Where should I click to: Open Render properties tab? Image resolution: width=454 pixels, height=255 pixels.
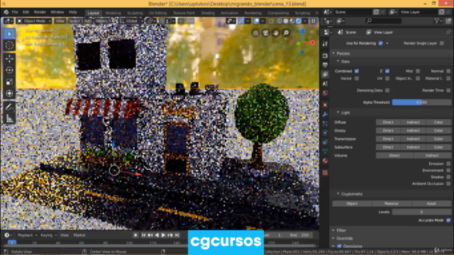325,55
